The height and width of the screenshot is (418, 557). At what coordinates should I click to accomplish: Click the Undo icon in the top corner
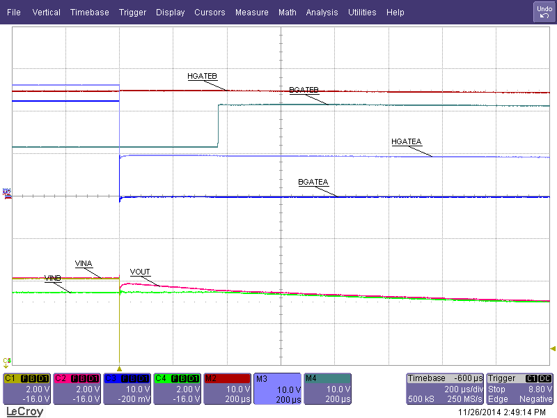[544, 11]
